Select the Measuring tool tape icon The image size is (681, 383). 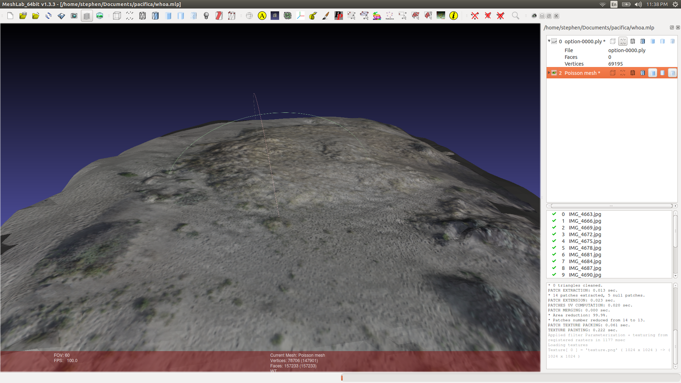pyautogui.click(x=313, y=16)
